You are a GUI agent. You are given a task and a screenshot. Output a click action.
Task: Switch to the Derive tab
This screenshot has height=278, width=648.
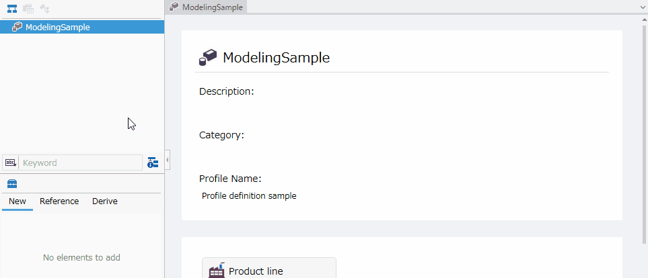tap(104, 201)
